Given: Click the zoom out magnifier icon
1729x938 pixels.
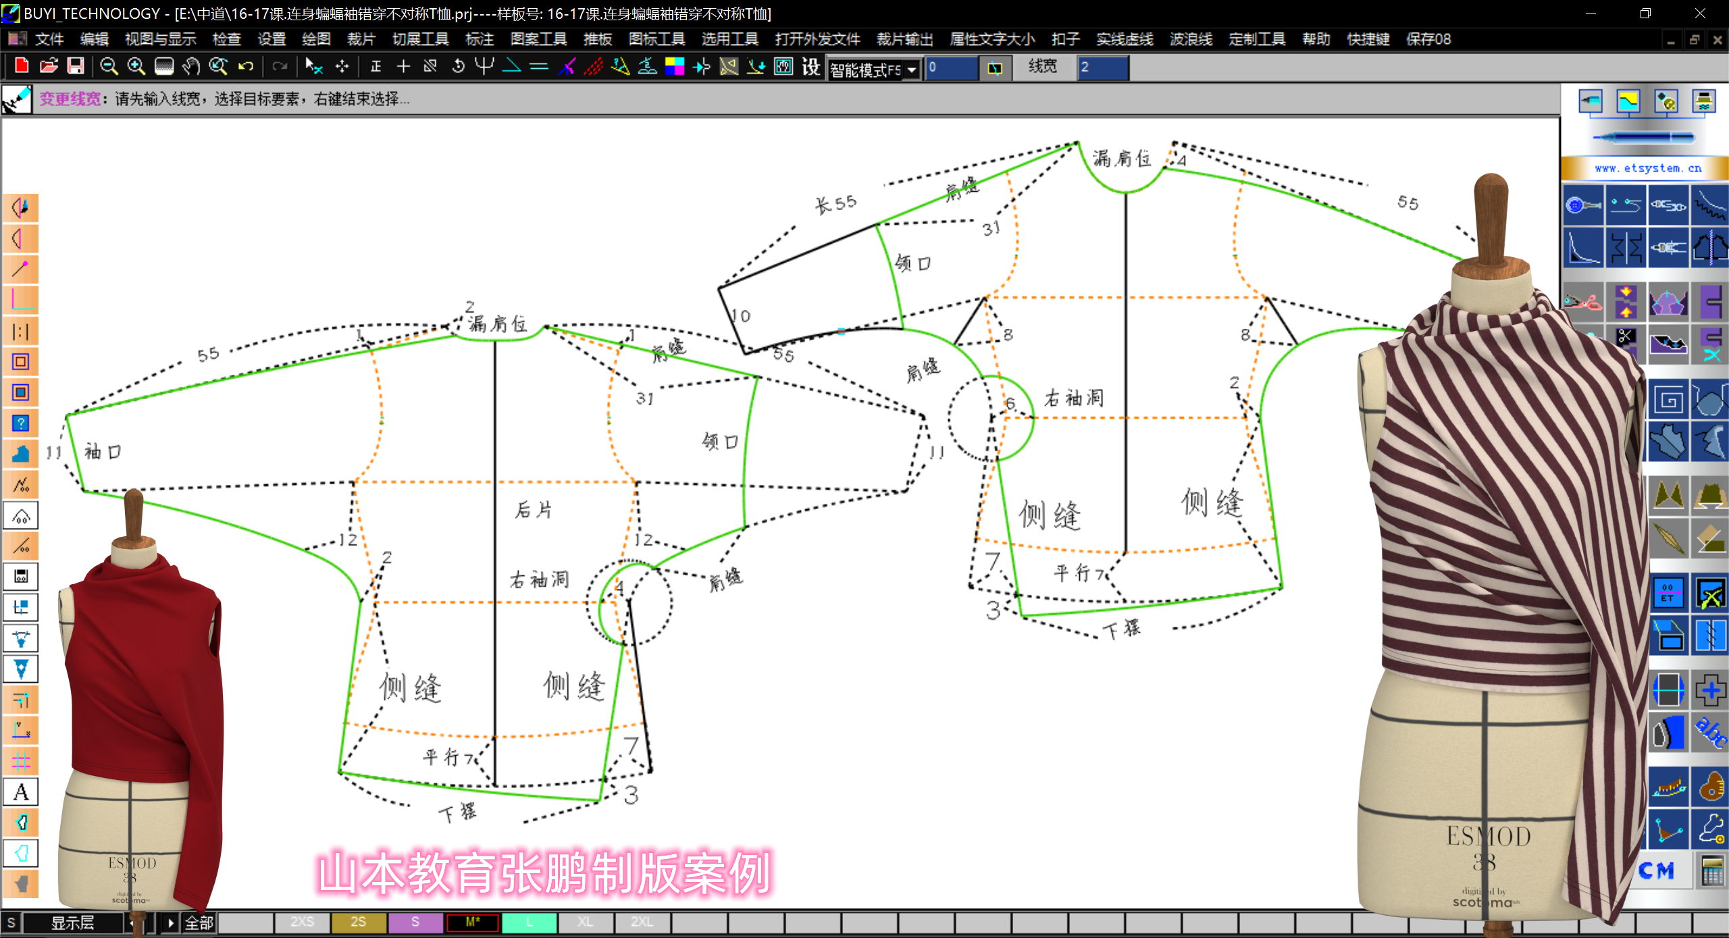Looking at the screenshot, I should pyautogui.click(x=109, y=66).
